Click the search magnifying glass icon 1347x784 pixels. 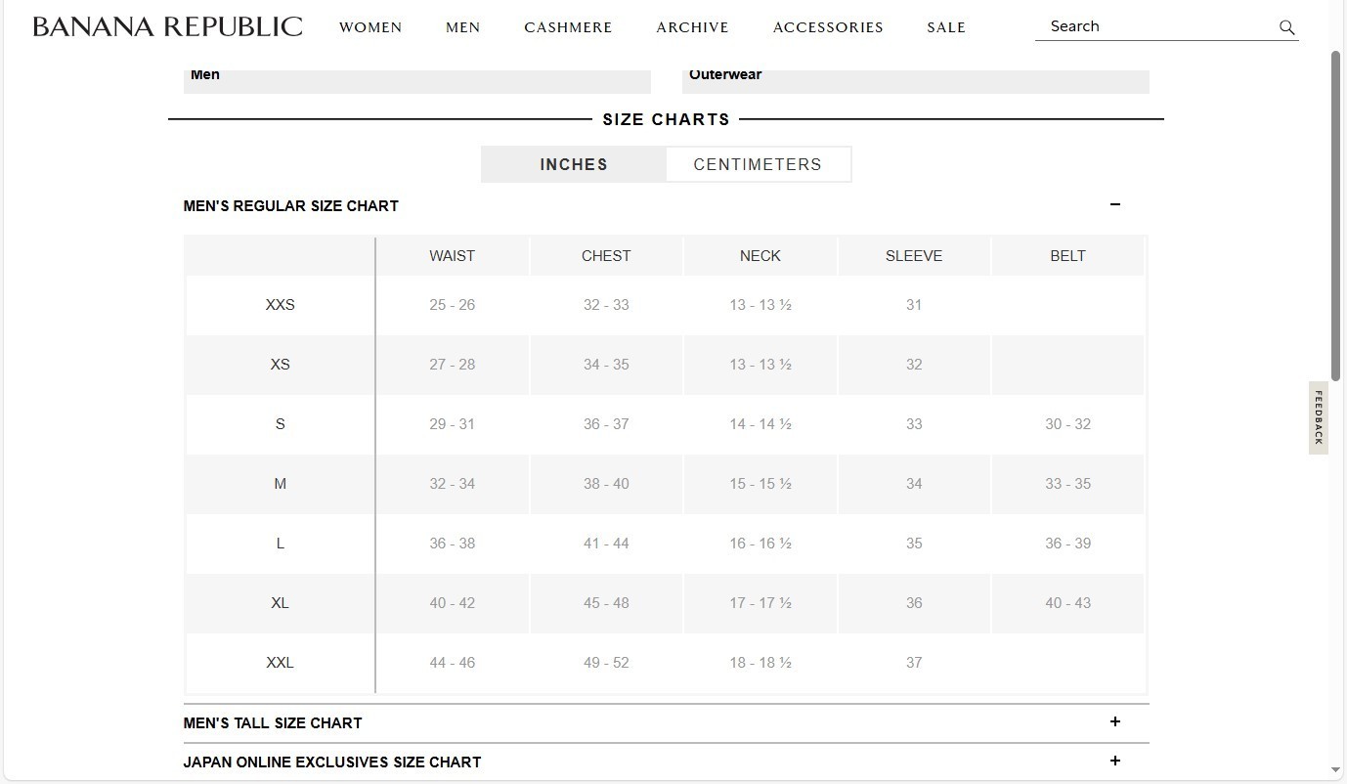1286,27
